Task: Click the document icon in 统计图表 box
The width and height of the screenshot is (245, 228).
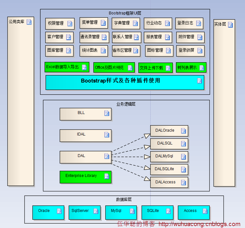Action: 103,51
